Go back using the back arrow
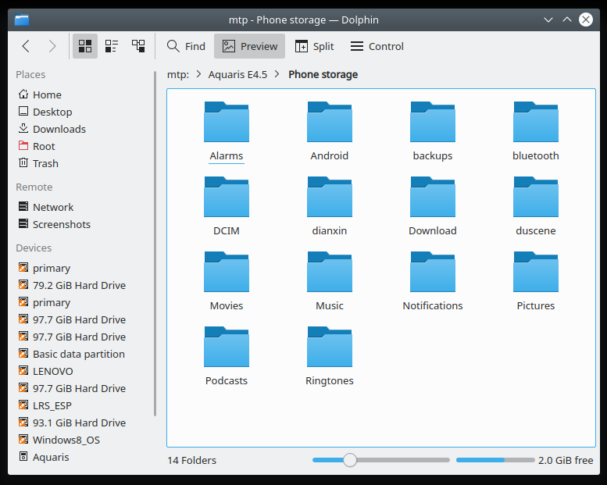Viewport: 607px width, 485px height. tap(26, 46)
